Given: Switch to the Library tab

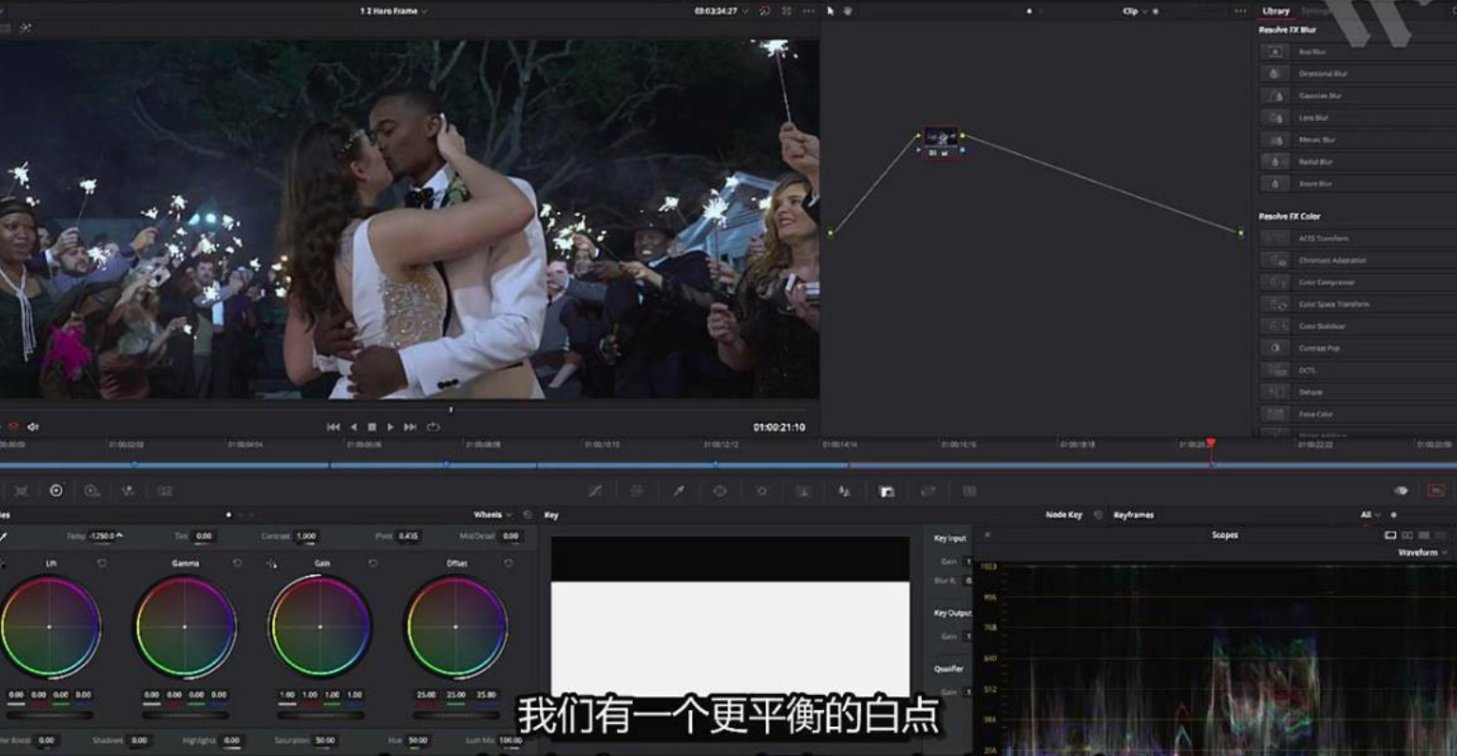Looking at the screenshot, I should [x=1276, y=11].
